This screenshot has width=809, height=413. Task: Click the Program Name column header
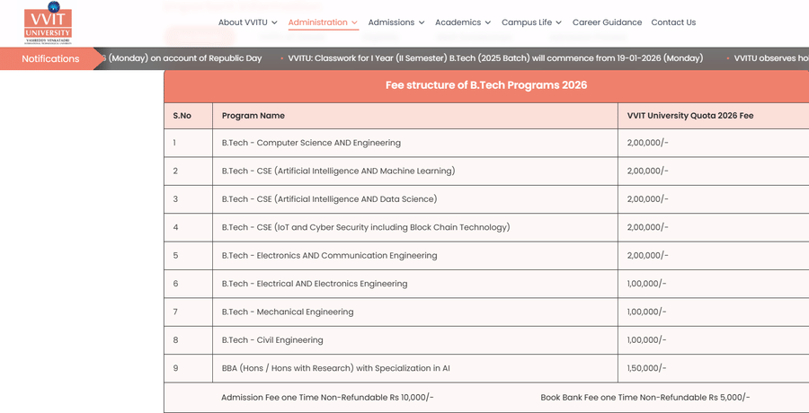coord(253,116)
